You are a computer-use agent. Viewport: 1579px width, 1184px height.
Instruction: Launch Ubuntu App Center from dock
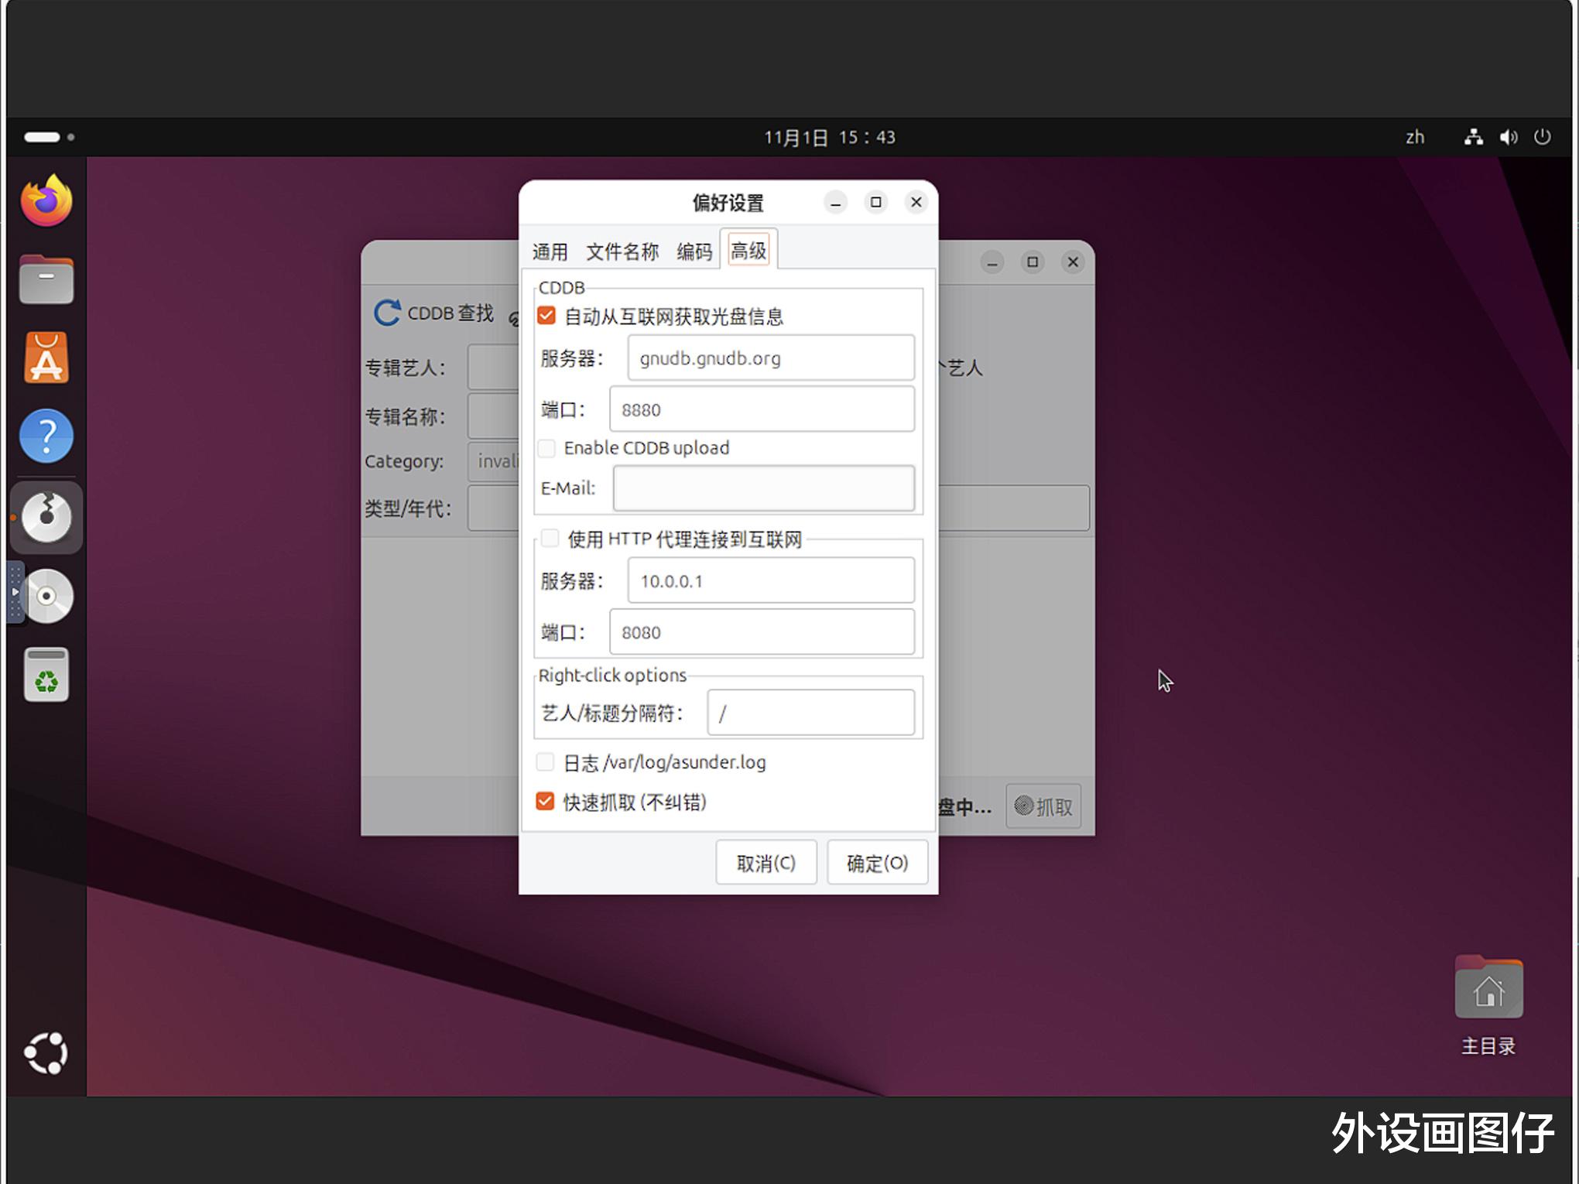46,358
